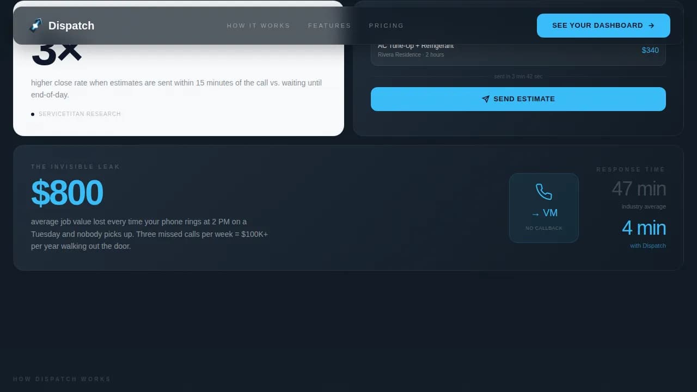Click the $800 headline figure
The width and height of the screenshot is (697, 392).
coord(67,193)
